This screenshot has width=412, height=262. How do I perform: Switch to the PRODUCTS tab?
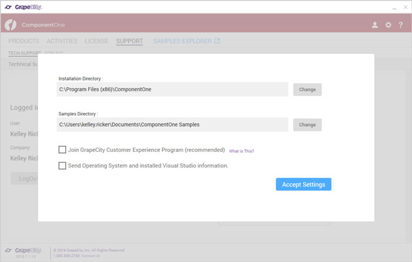point(24,41)
